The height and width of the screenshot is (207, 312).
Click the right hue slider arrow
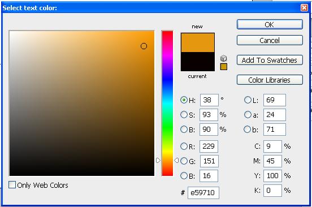pos(176,161)
